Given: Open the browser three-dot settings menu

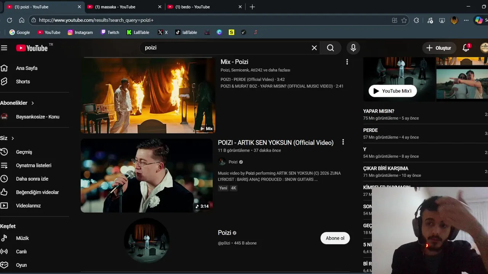Looking at the screenshot, I should point(466,20).
